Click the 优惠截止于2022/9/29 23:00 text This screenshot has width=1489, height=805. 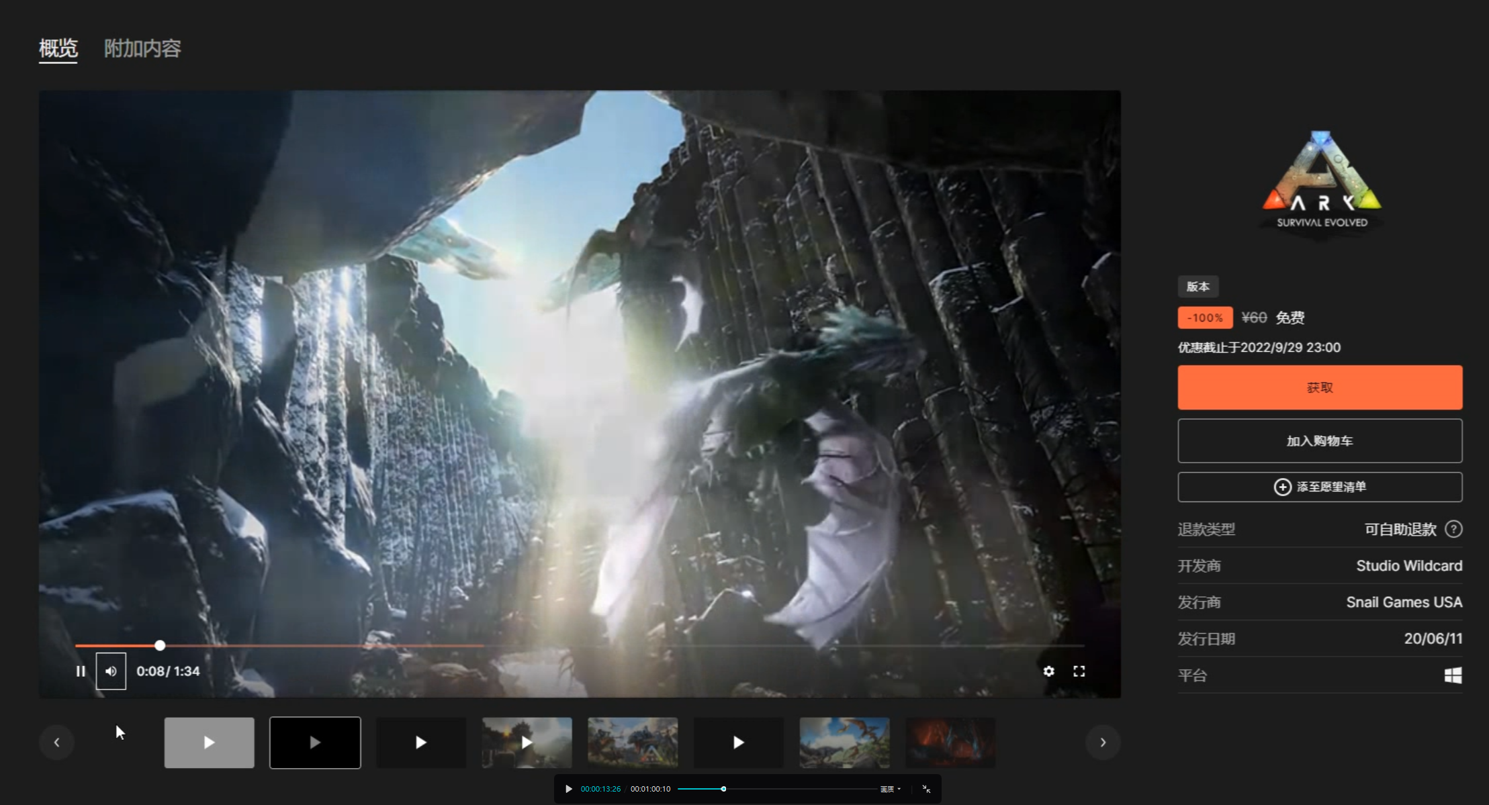pyautogui.click(x=1259, y=347)
